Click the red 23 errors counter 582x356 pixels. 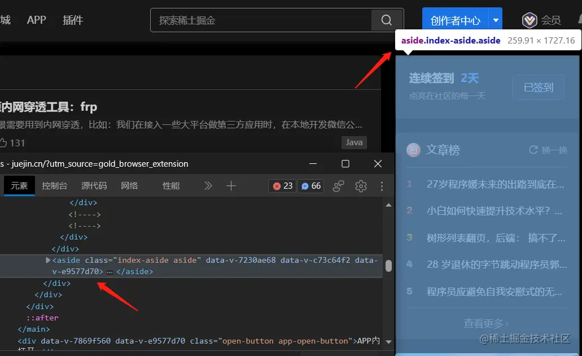pos(282,186)
